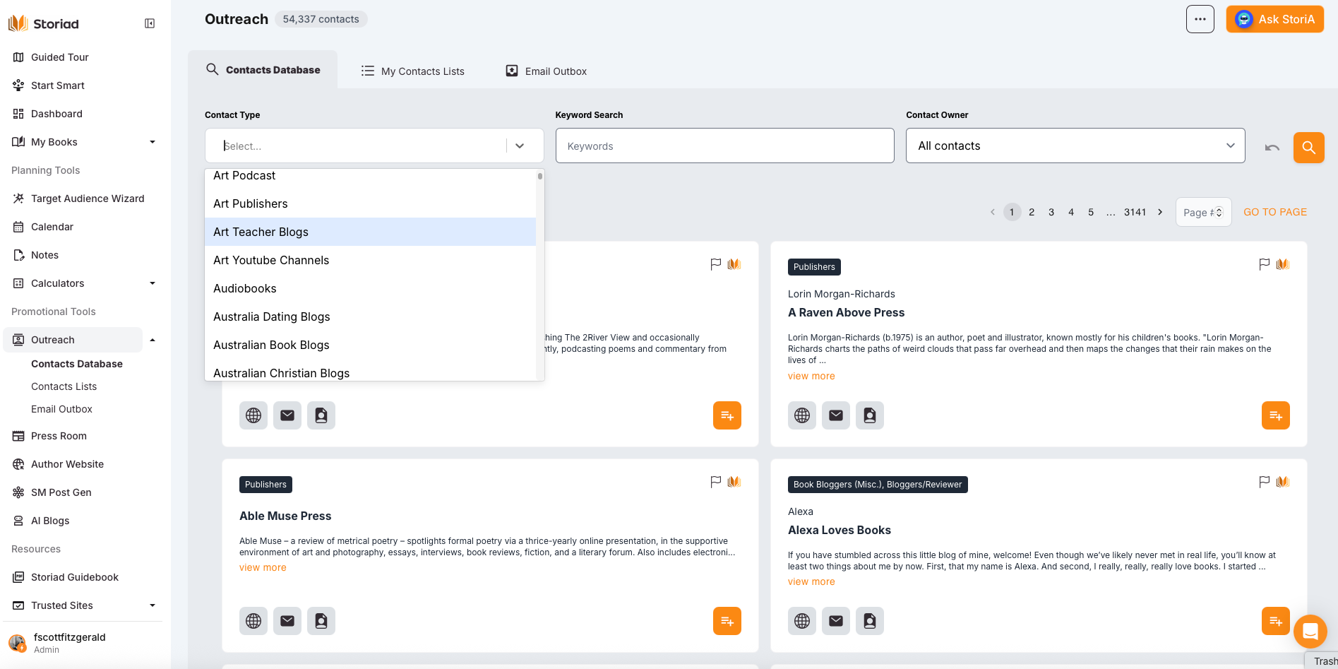Click the dropdown list scrollbar thumb
This screenshot has width=1338, height=669.
pyautogui.click(x=540, y=177)
